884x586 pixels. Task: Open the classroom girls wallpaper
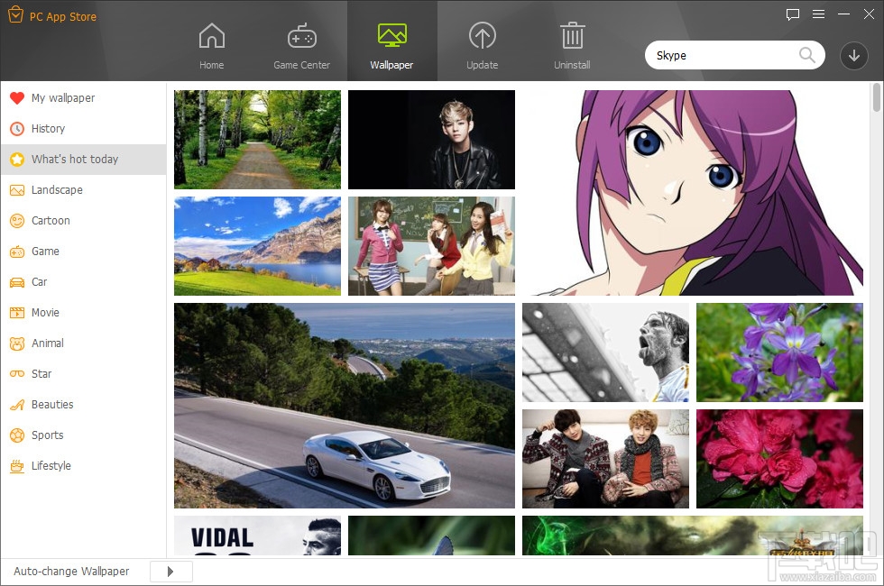pyautogui.click(x=431, y=245)
